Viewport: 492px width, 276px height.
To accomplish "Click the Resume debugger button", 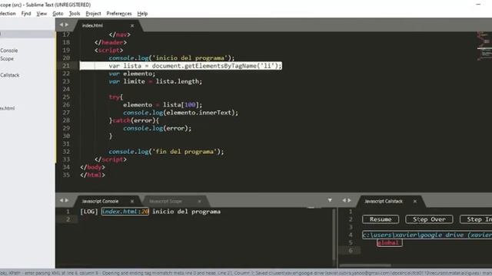I will (x=381, y=219).
